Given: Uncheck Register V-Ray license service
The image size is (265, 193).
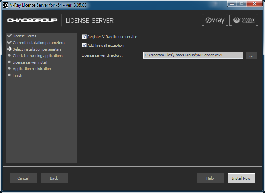Looking at the screenshot, I should pos(84,37).
